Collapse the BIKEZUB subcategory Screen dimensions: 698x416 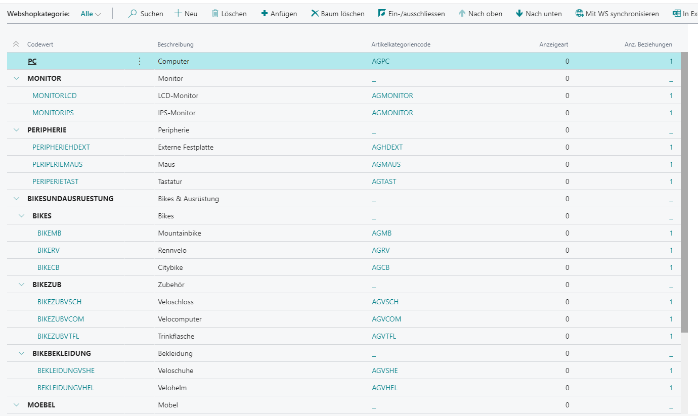[21, 285]
